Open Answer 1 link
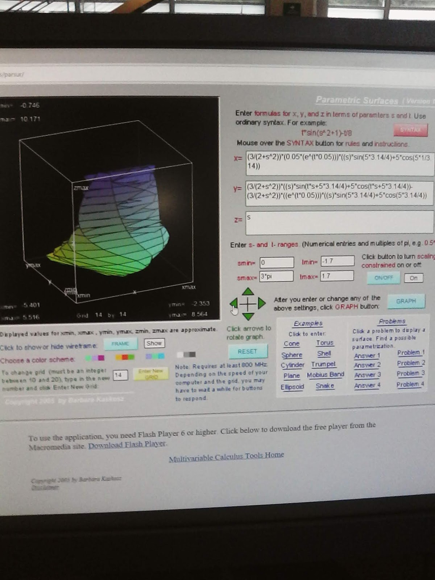The image size is (435, 580). coord(367,356)
